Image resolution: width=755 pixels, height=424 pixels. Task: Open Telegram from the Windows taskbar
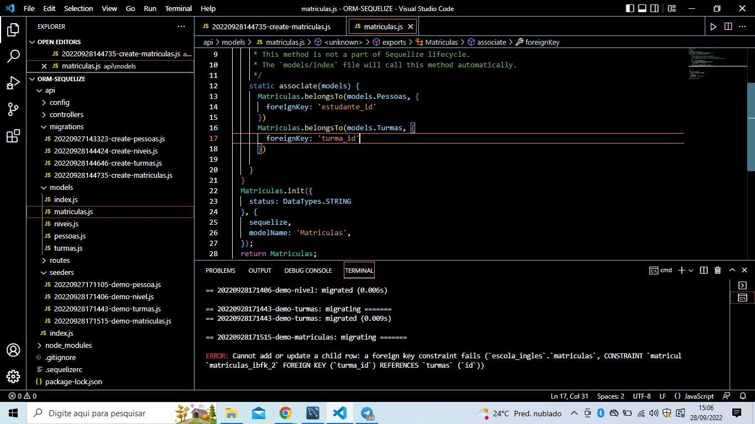[x=366, y=413]
